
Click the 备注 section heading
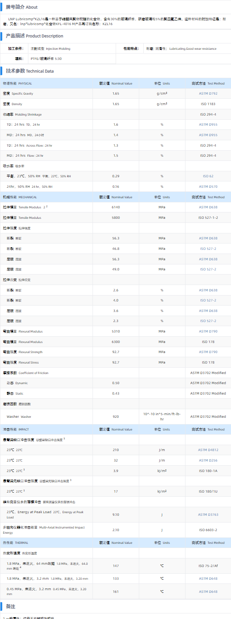pyautogui.click(x=10, y=606)
